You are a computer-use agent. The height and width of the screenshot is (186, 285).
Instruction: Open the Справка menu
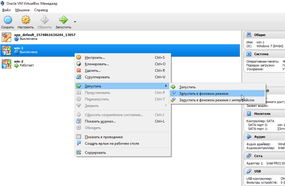41,10
